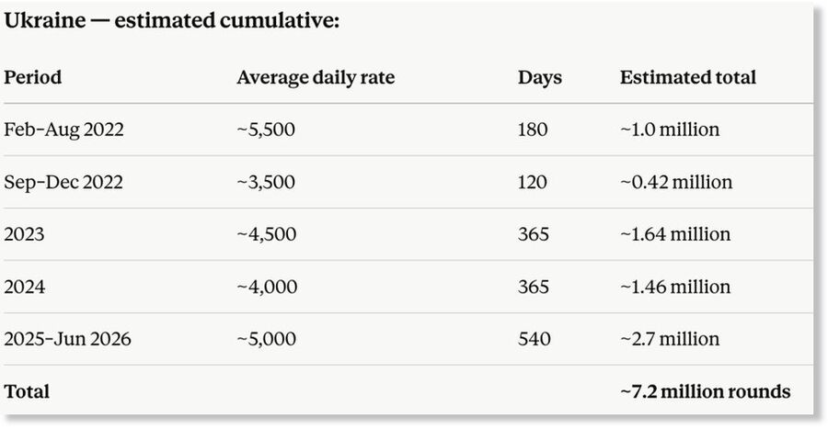Select the Period column header

point(33,77)
